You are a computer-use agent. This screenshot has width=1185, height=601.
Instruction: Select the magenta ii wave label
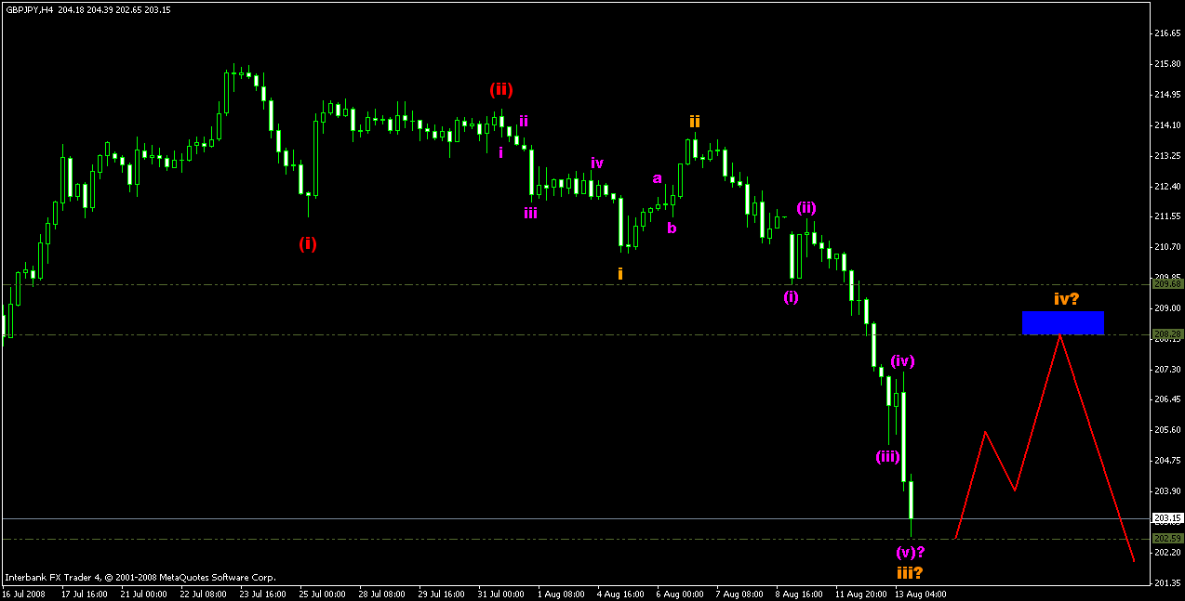coord(525,121)
